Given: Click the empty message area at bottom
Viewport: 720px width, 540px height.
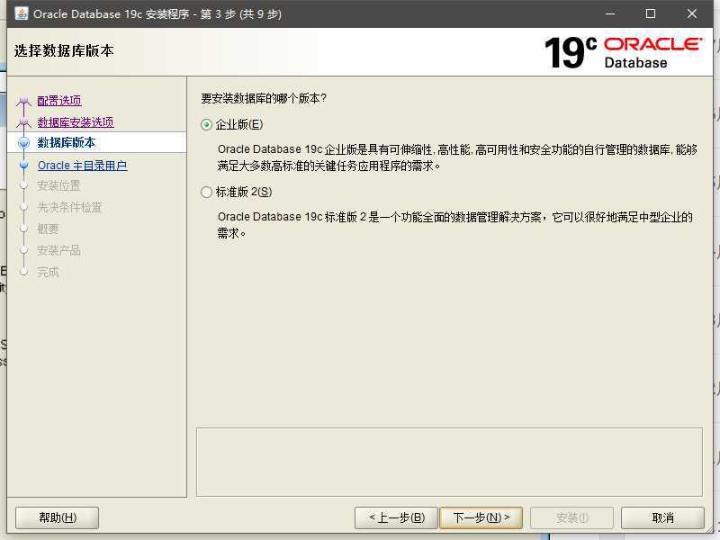Looking at the screenshot, I should [449, 462].
